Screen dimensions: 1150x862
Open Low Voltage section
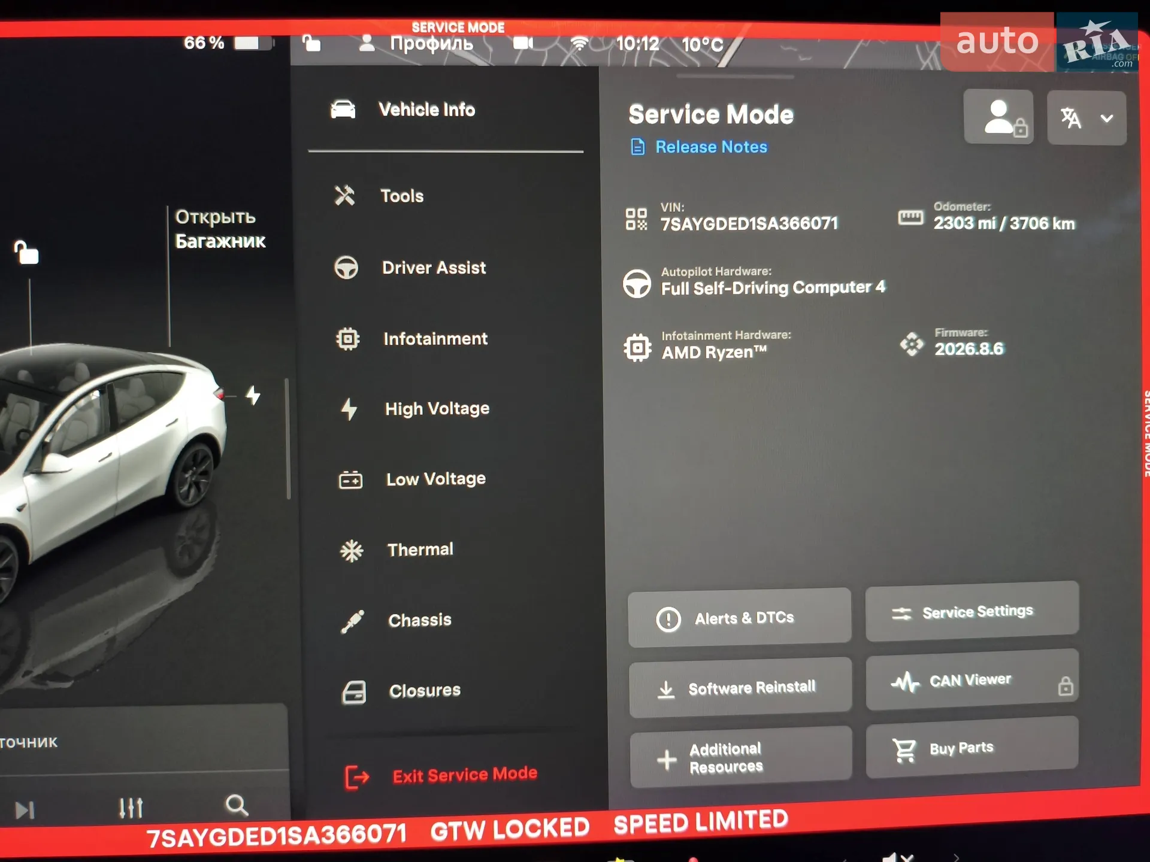[x=436, y=479]
